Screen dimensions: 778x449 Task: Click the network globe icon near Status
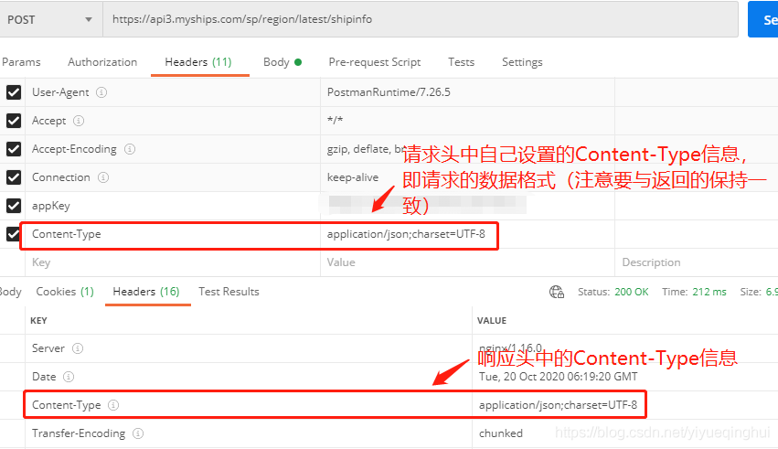(557, 292)
